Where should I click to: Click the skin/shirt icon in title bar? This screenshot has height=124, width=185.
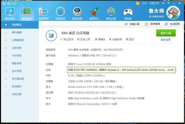coord(163,3)
